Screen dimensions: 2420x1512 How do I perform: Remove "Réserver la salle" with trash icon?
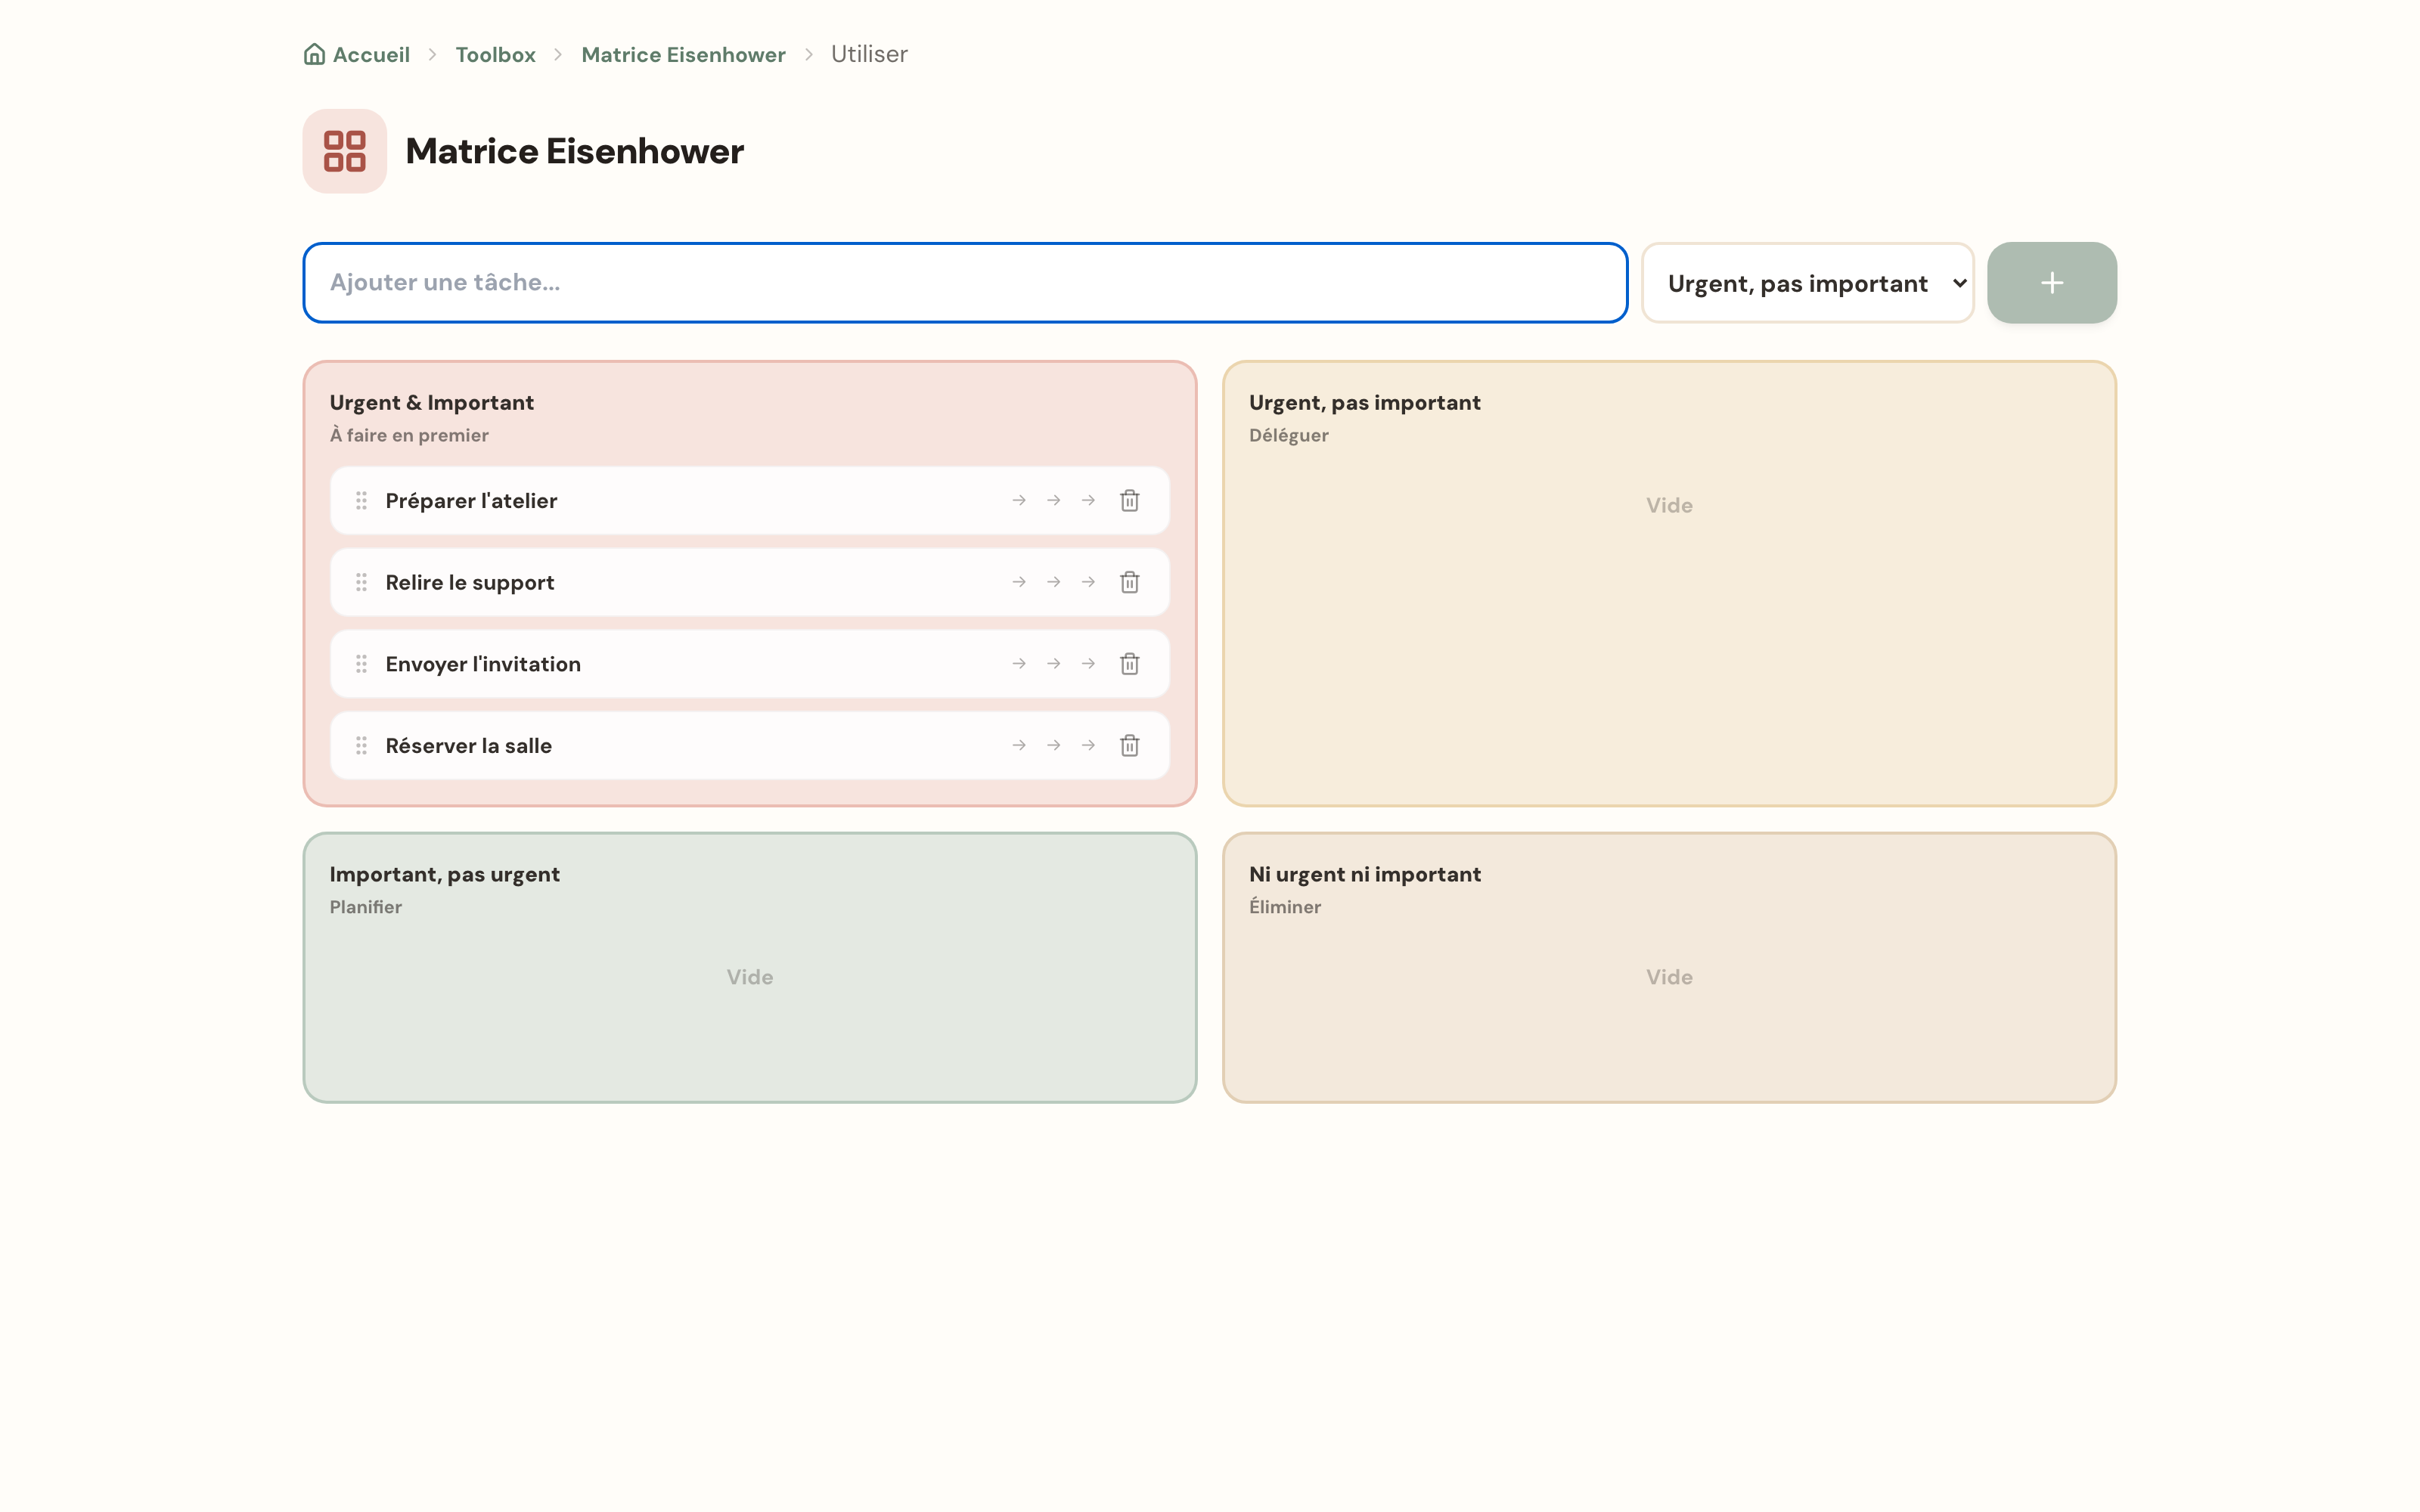1129,745
